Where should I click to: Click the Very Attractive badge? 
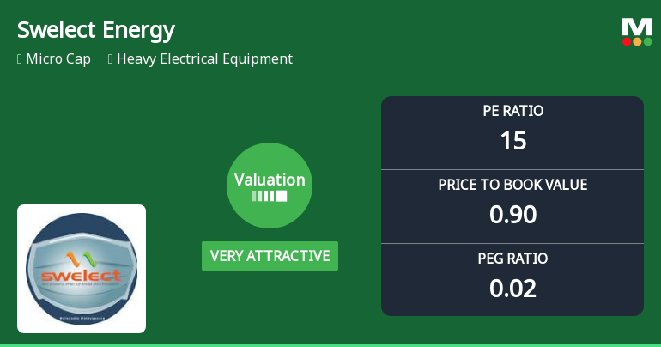(270, 256)
